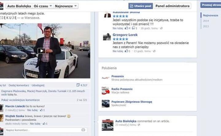Click the 18 godz. temu timestamp
The height and width of the screenshot is (136, 221).
(149, 28)
